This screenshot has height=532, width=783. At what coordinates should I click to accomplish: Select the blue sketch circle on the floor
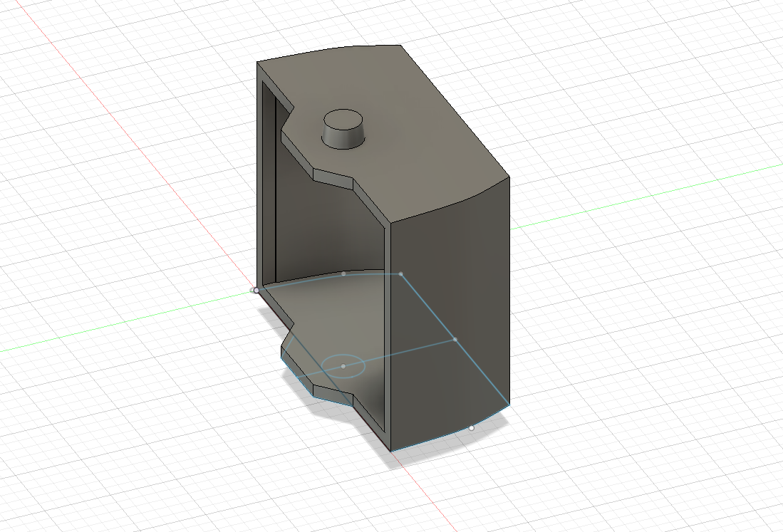coord(343,366)
